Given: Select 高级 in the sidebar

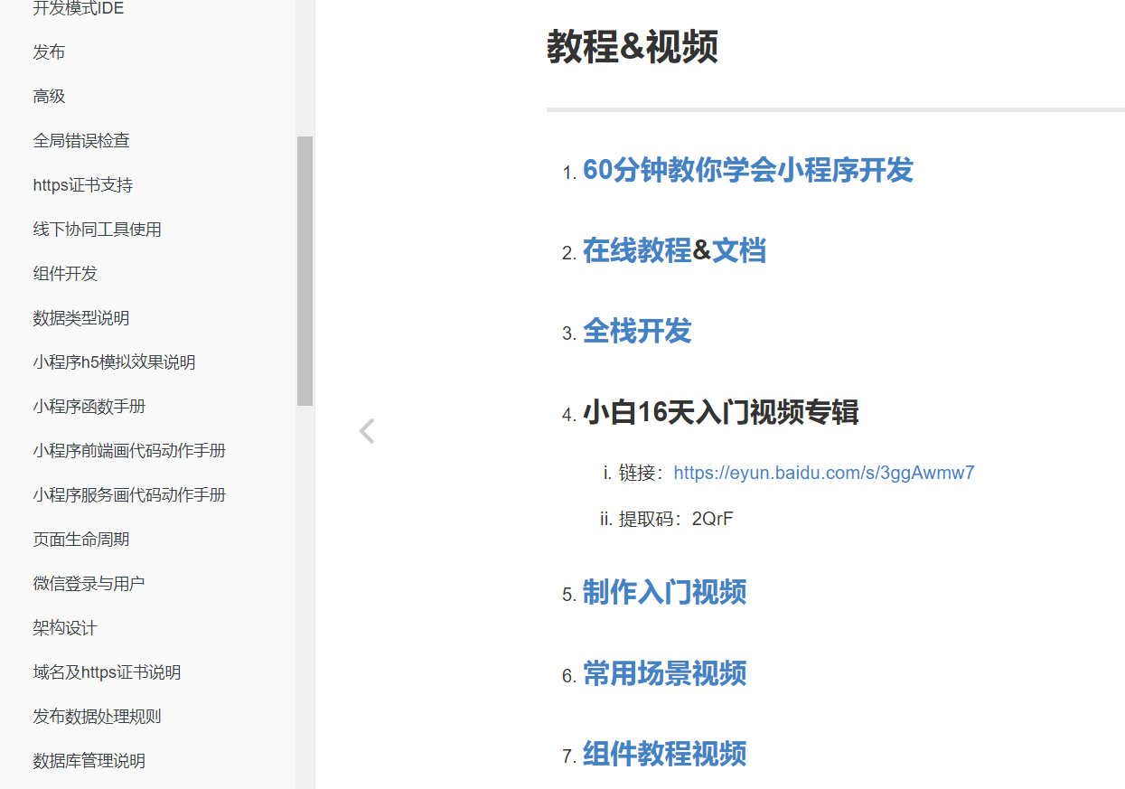Looking at the screenshot, I should point(49,97).
